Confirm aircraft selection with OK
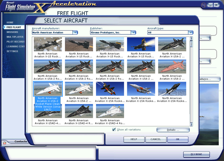This screenshot has height=161, width=224. coord(178,139)
